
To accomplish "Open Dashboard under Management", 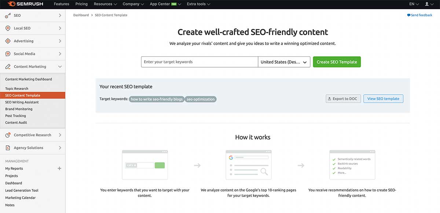I will coord(14,183).
